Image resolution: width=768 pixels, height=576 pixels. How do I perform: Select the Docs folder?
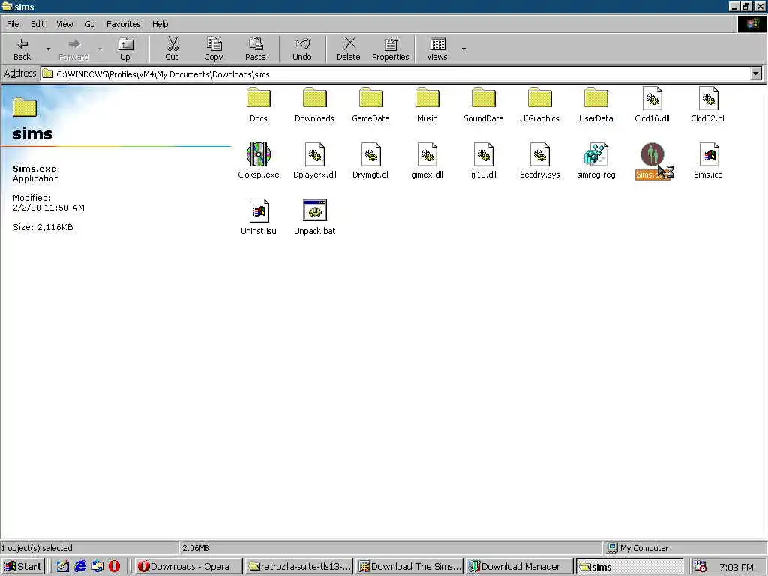tap(259, 105)
